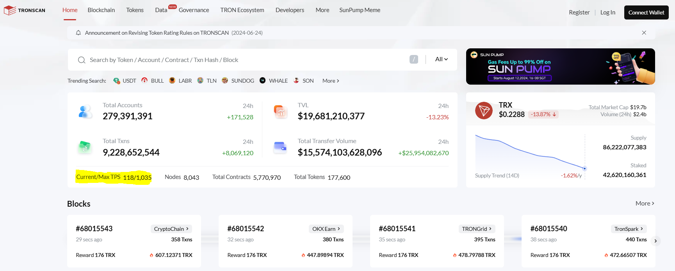Screen dimensions: 675x271
Task: Open the SunPump gas fees banner
Action: [x=560, y=66]
